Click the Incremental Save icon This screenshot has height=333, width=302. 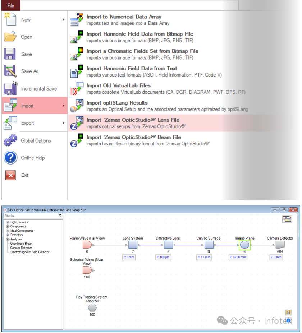pos(10,88)
